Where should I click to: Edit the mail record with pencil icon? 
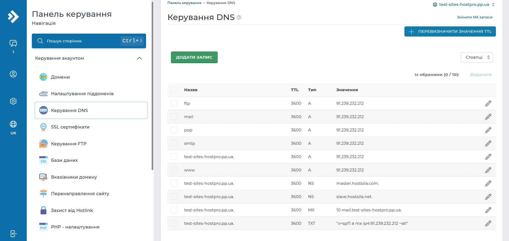tap(488, 117)
